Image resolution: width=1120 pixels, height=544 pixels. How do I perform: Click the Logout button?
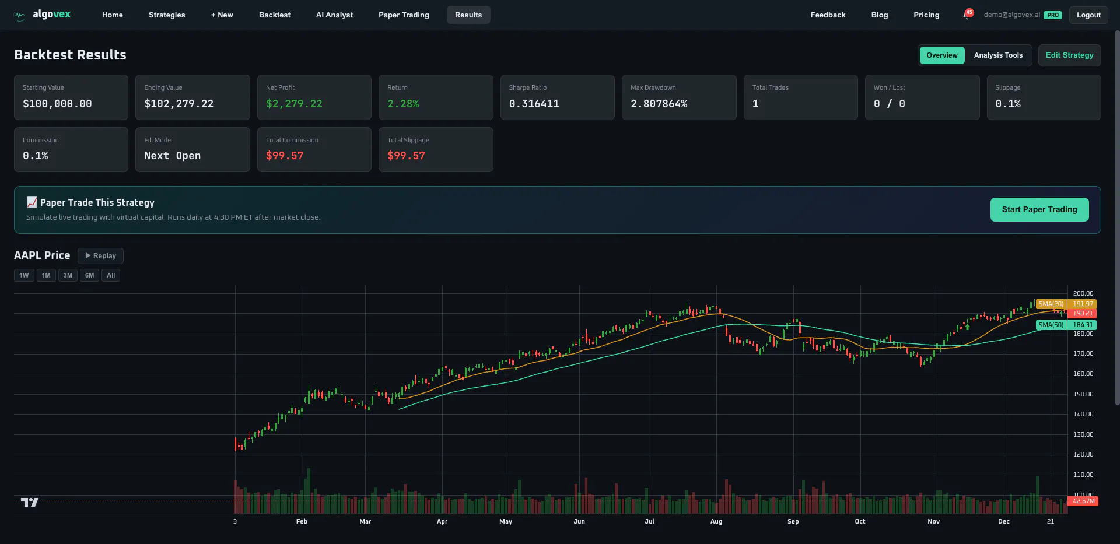tap(1088, 15)
